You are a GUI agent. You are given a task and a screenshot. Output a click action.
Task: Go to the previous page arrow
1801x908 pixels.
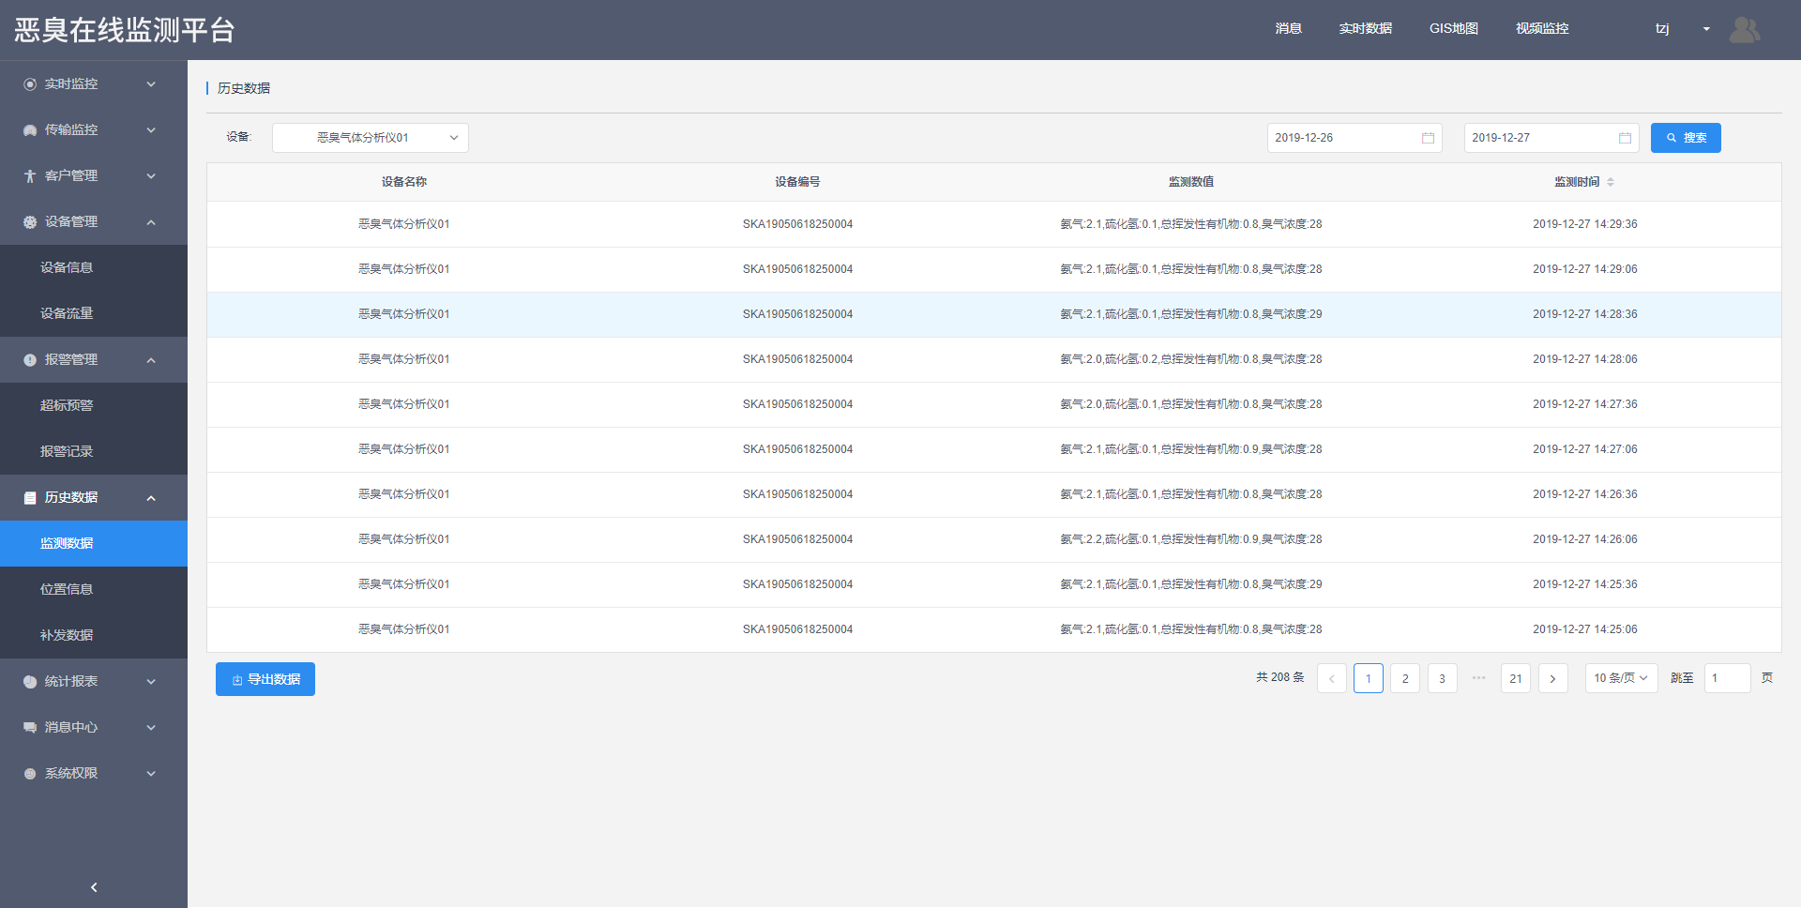tap(1331, 678)
